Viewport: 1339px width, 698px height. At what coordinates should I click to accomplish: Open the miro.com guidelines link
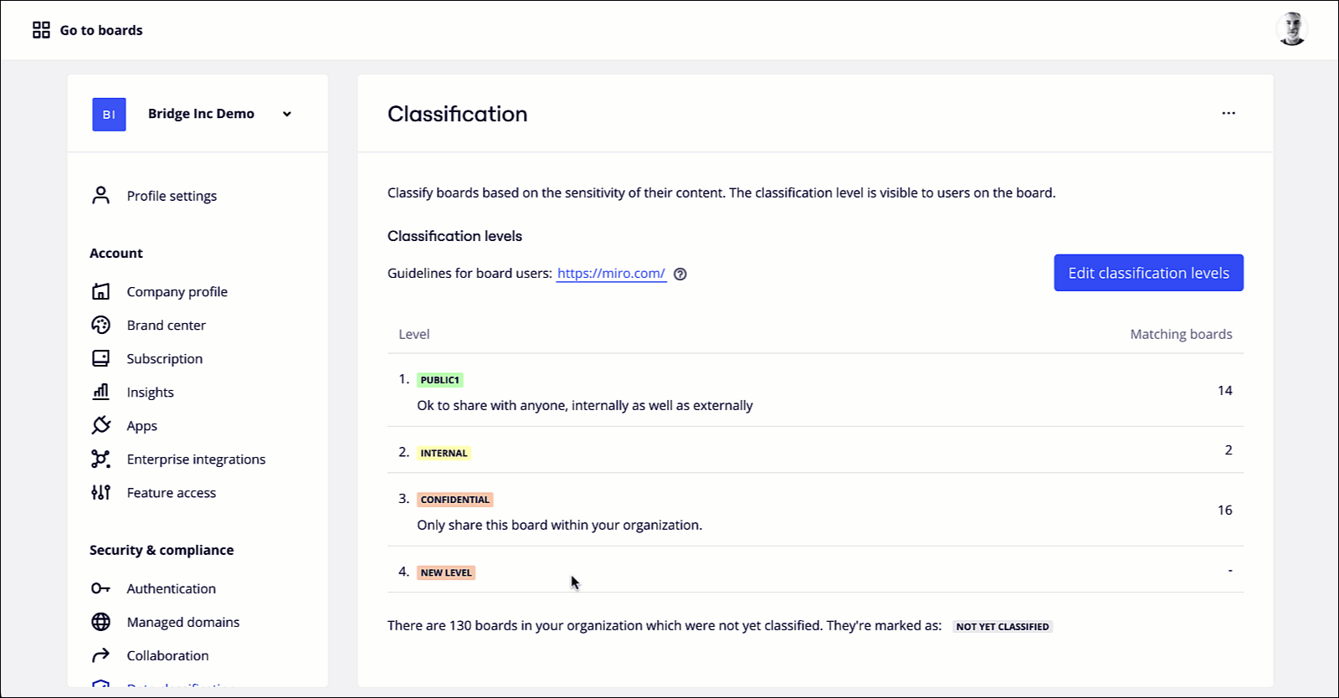(611, 273)
